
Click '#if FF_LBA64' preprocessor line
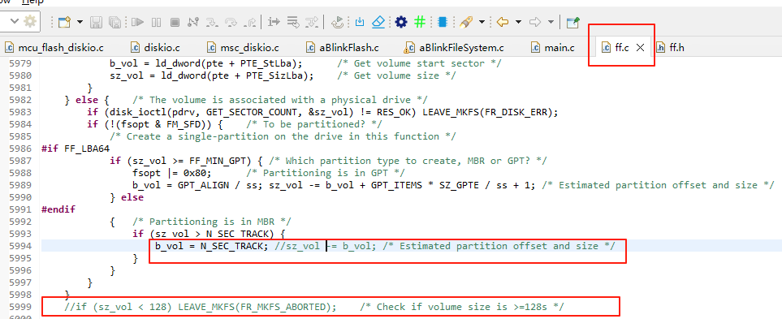pyautogui.click(x=76, y=149)
